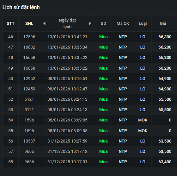The height and width of the screenshot is (176, 177).
Task: Select order placed at 08/01/2026 10:12:47
Action: 88,89
